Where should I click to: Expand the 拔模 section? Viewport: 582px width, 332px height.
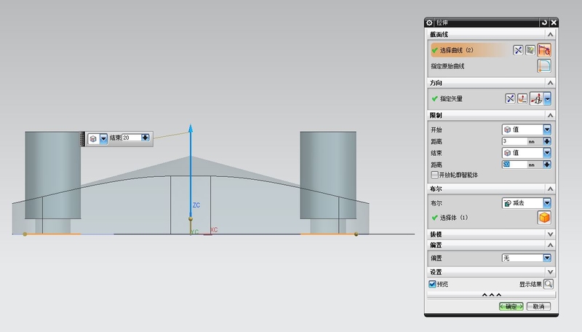(550, 234)
